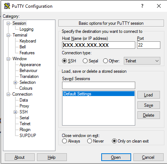Select the Serial connection type radio
Screen dimensions: 167x164
coord(85,61)
